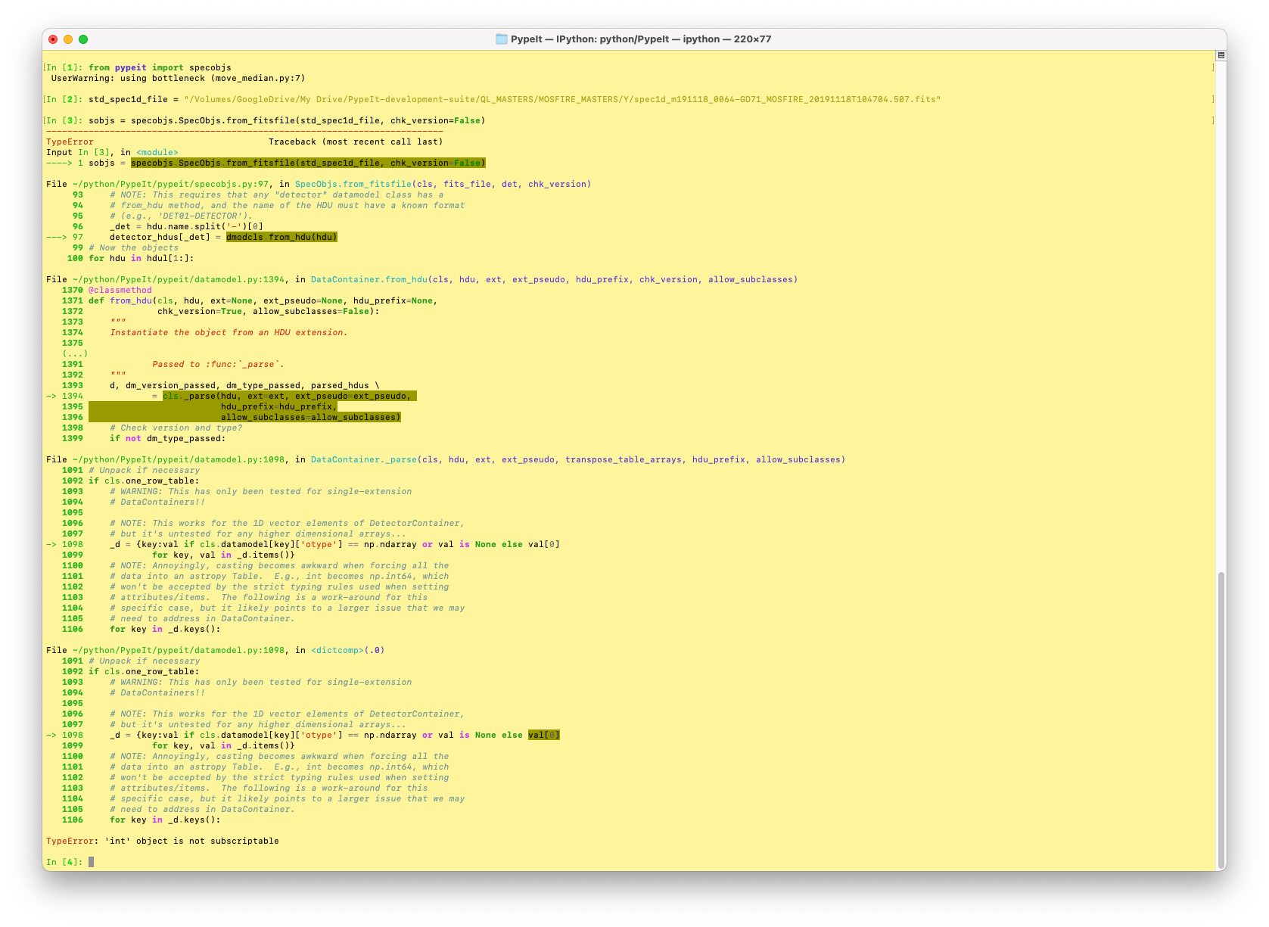This screenshot has width=1269, height=927.
Task: Click the blinking cursor at the In [4] prompt
Action: click(x=91, y=861)
